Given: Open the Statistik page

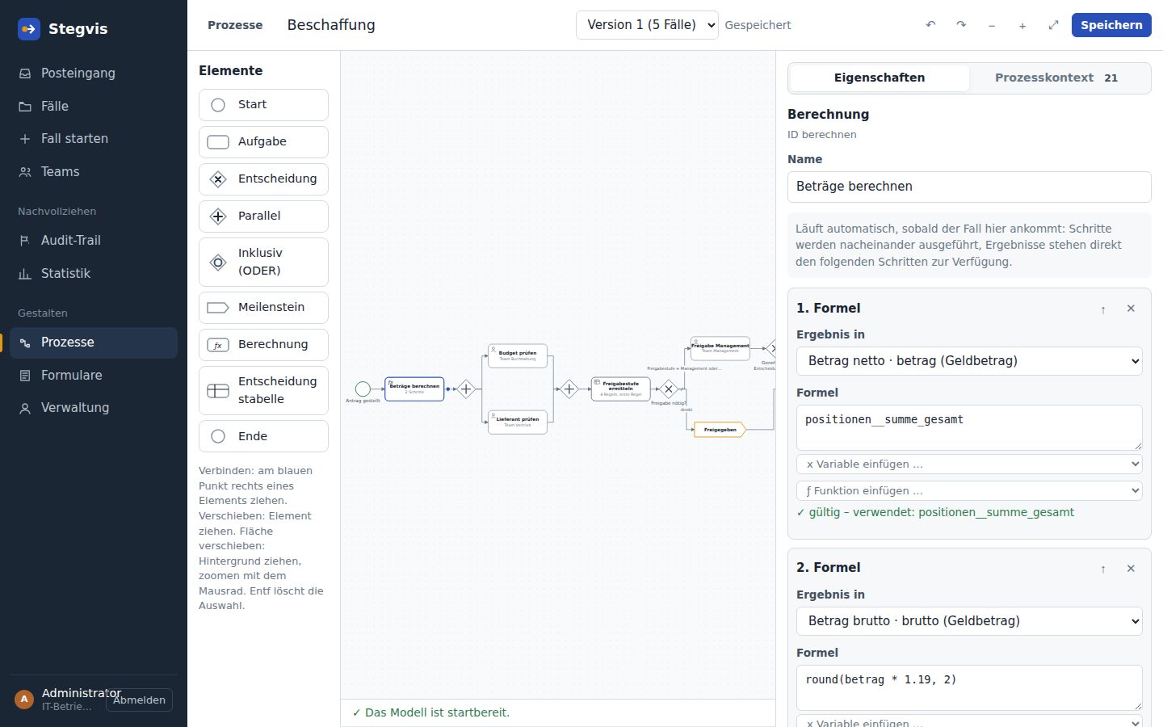Looking at the screenshot, I should tap(94, 274).
